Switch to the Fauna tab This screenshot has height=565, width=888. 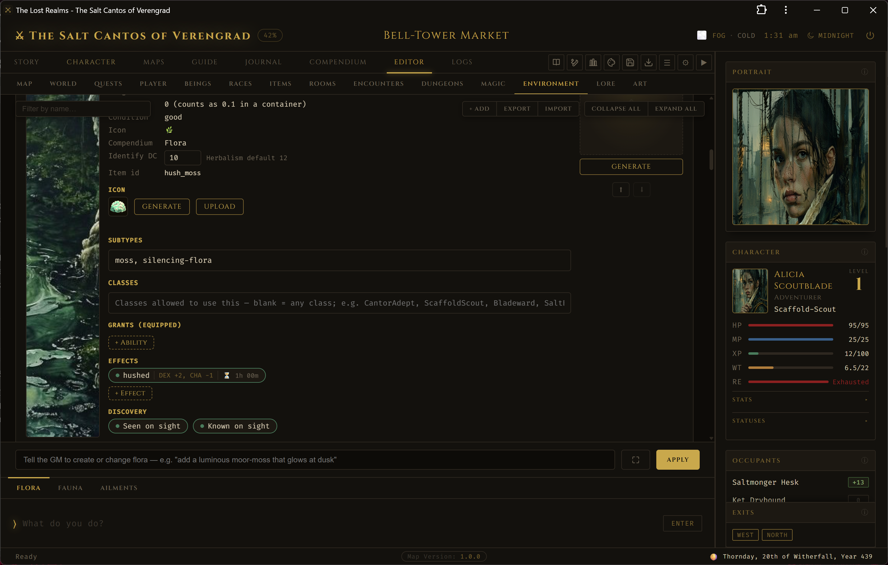[70, 488]
